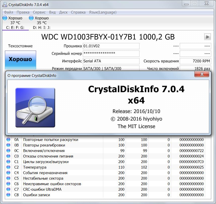Image resolution: width=216 pixels, height=204 pixels.
Task: Click the Скорость вращения 7200 RPM field
Action: pyautogui.click(x=195, y=61)
